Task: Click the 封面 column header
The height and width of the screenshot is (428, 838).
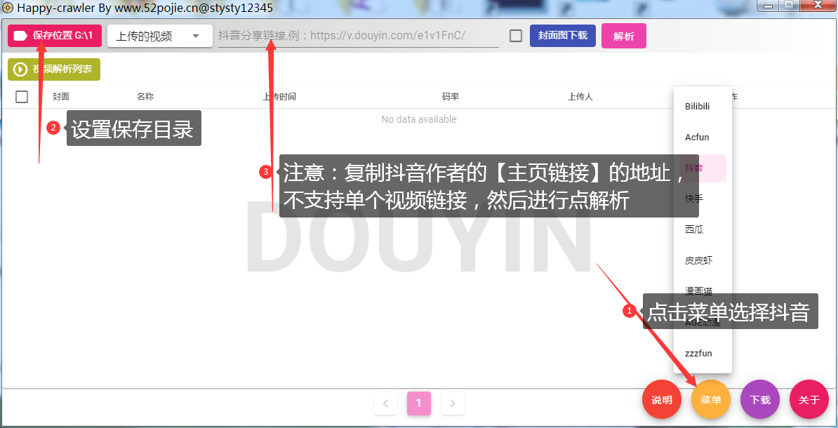Action: pos(61,97)
